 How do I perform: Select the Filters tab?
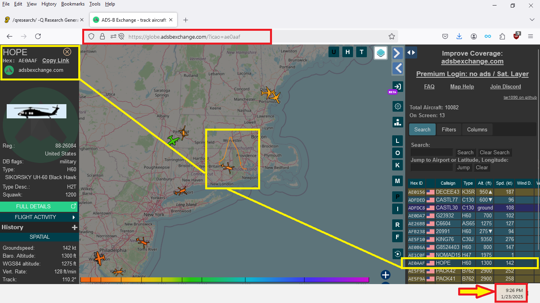[x=449, y=129]
